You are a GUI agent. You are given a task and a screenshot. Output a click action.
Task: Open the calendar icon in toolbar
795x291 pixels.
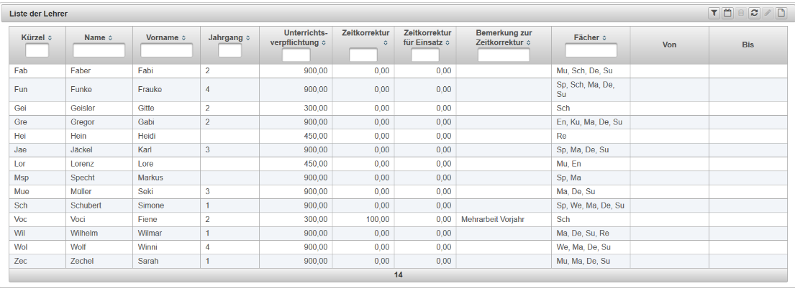tap(727, 13)
